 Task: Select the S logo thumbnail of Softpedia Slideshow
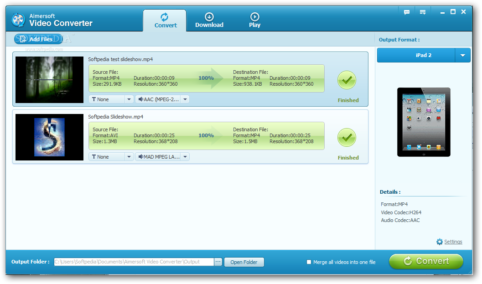pos(50,137)
